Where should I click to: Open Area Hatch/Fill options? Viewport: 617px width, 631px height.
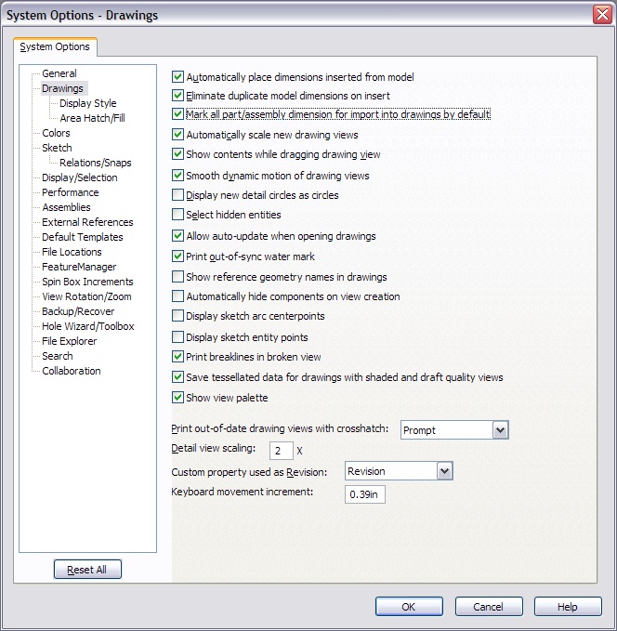tap(93, 118)
